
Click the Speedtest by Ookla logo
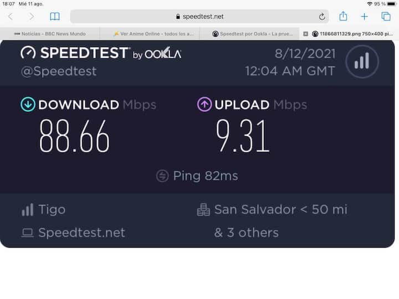[x=101, y=53]
